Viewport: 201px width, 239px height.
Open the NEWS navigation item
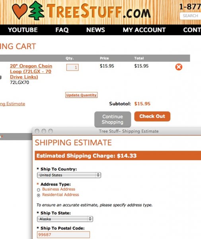pos(96,30)
